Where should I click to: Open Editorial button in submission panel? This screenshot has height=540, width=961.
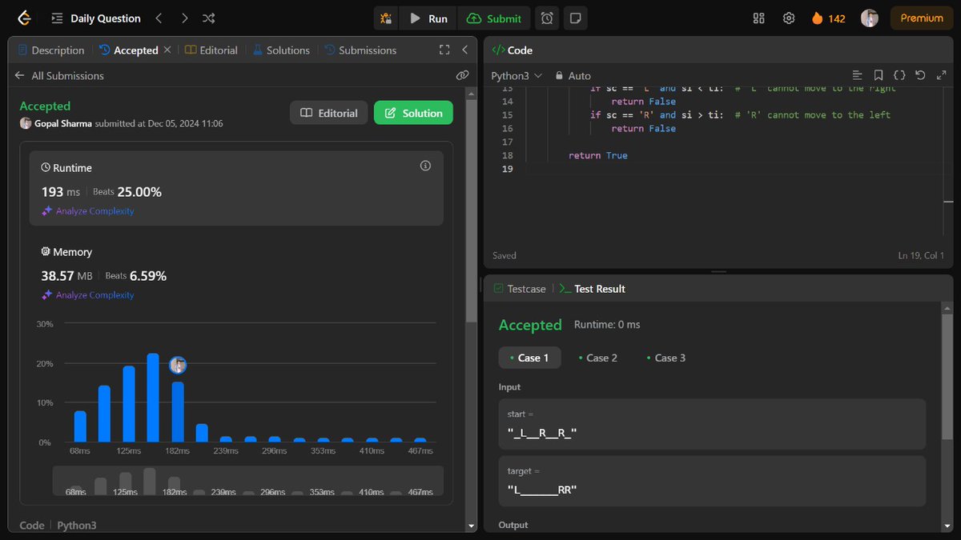[x=329, y=113]
